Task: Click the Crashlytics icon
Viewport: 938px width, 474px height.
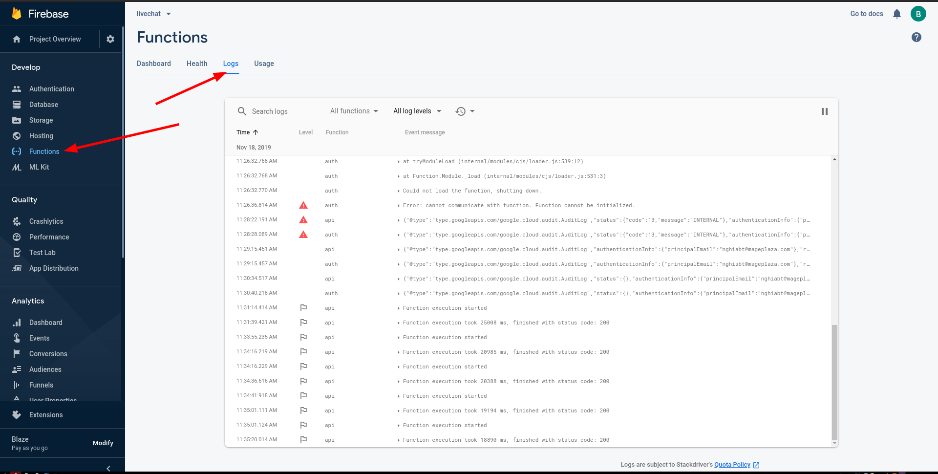Action: point(17,221)
